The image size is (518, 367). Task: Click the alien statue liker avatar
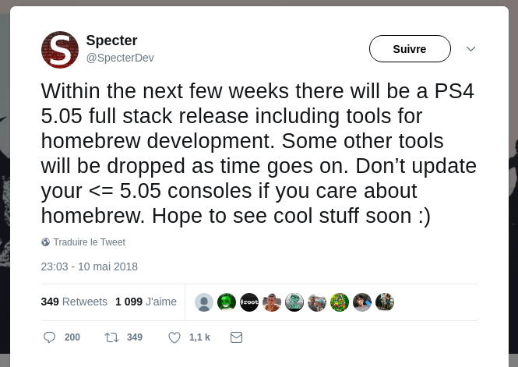pos(294,302)
